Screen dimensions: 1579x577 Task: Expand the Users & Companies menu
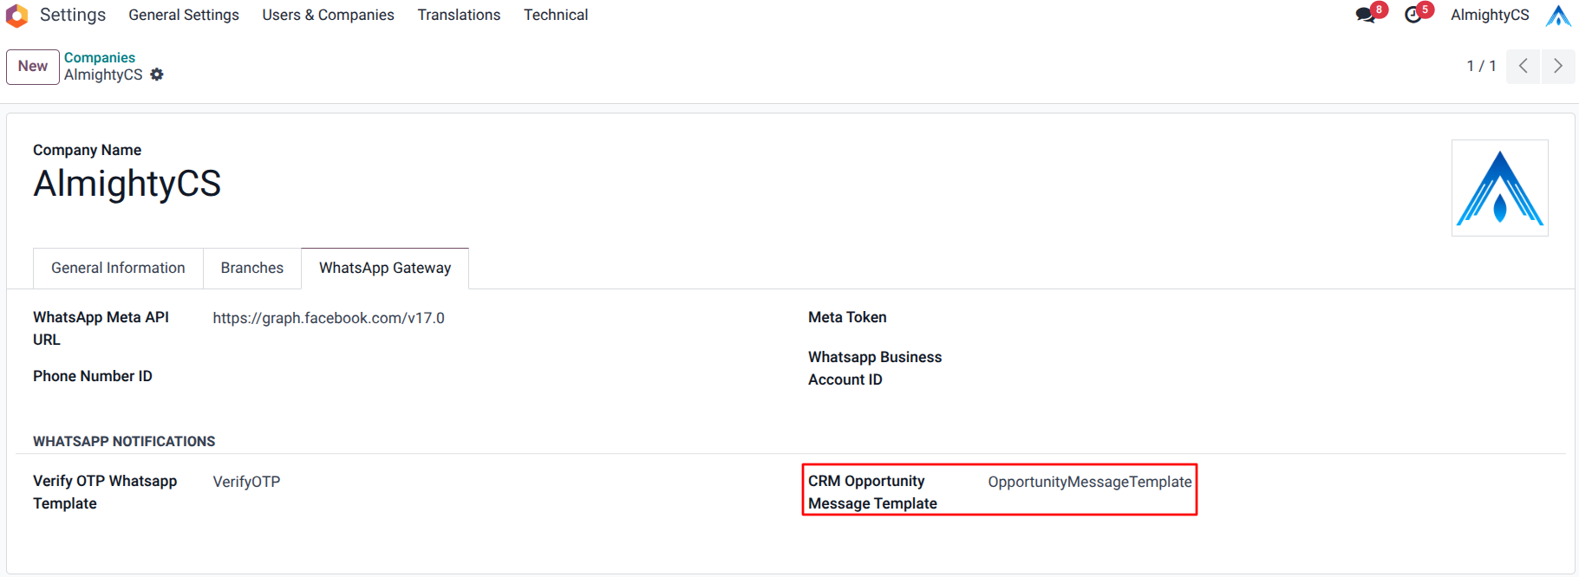point(328,15)
